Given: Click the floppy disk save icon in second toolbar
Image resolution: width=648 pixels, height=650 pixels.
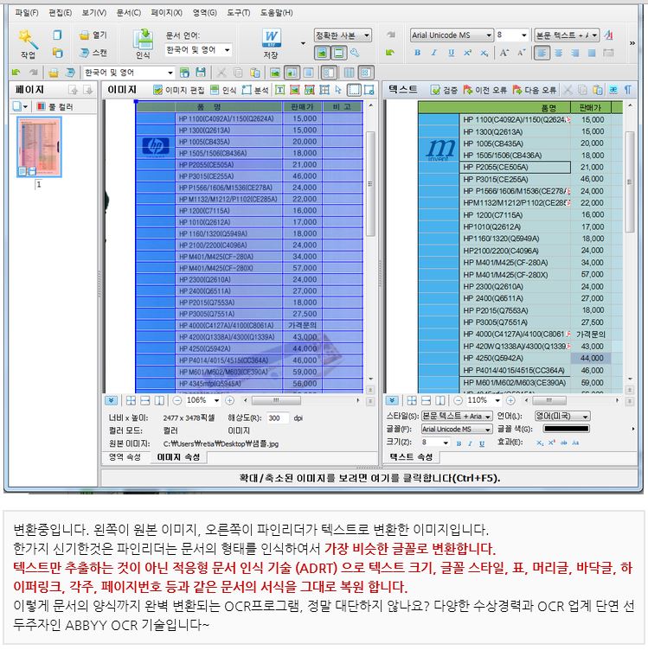Looking at the screenshot, I should coord(201,73).
